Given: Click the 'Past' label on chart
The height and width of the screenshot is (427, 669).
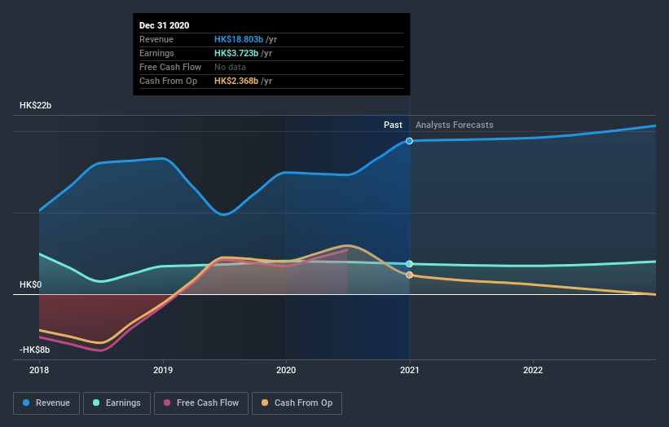Looking at the screenshot, I should pos(393,125).
